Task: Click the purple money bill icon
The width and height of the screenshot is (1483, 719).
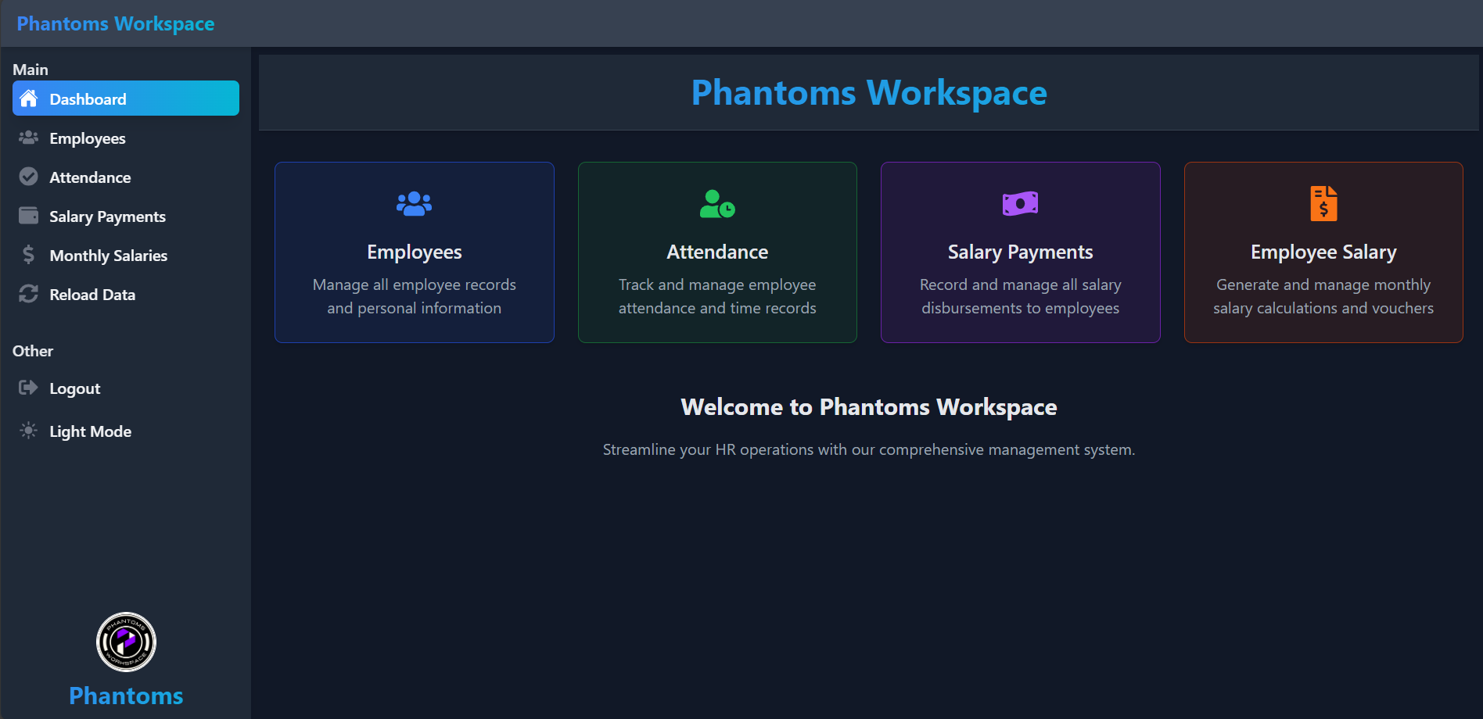Action: tap(1020, 204)
